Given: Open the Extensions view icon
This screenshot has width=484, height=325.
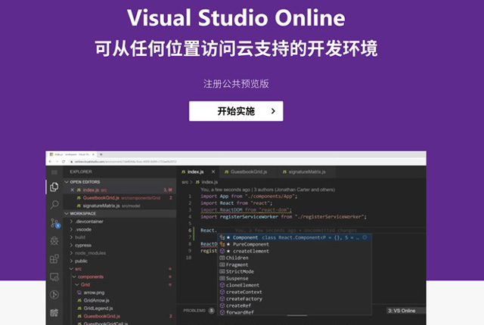Looking at the screenshot, I should tap(54, 258).
